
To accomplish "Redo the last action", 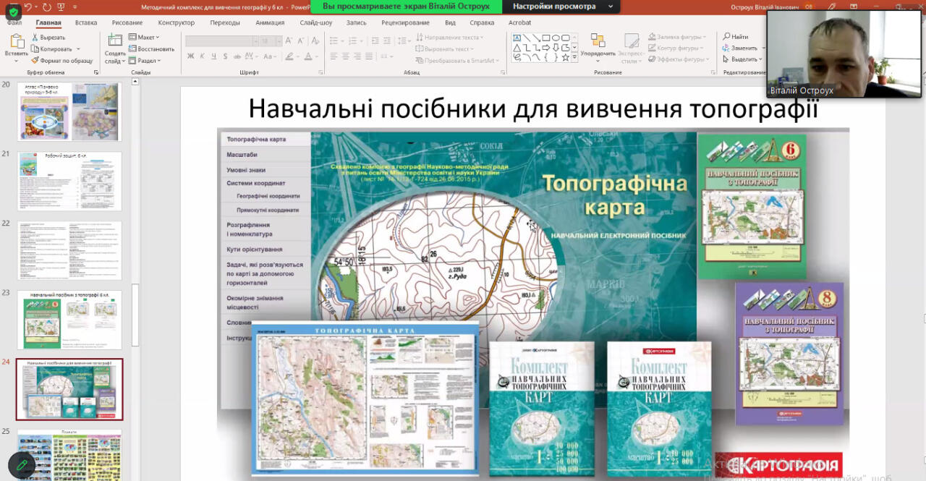I will coord(46,7).
